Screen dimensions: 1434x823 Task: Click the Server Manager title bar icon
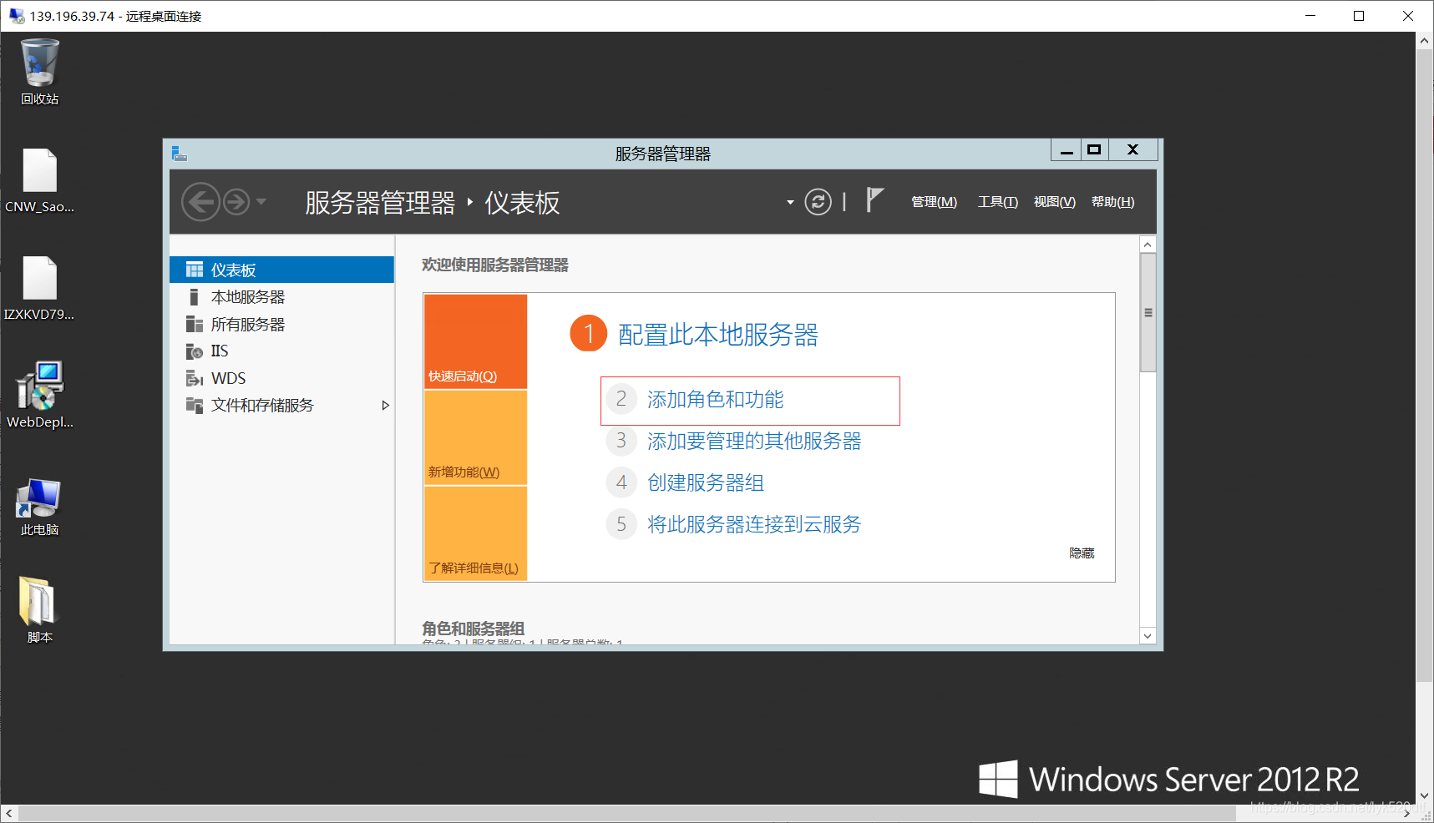pos(179,154)
